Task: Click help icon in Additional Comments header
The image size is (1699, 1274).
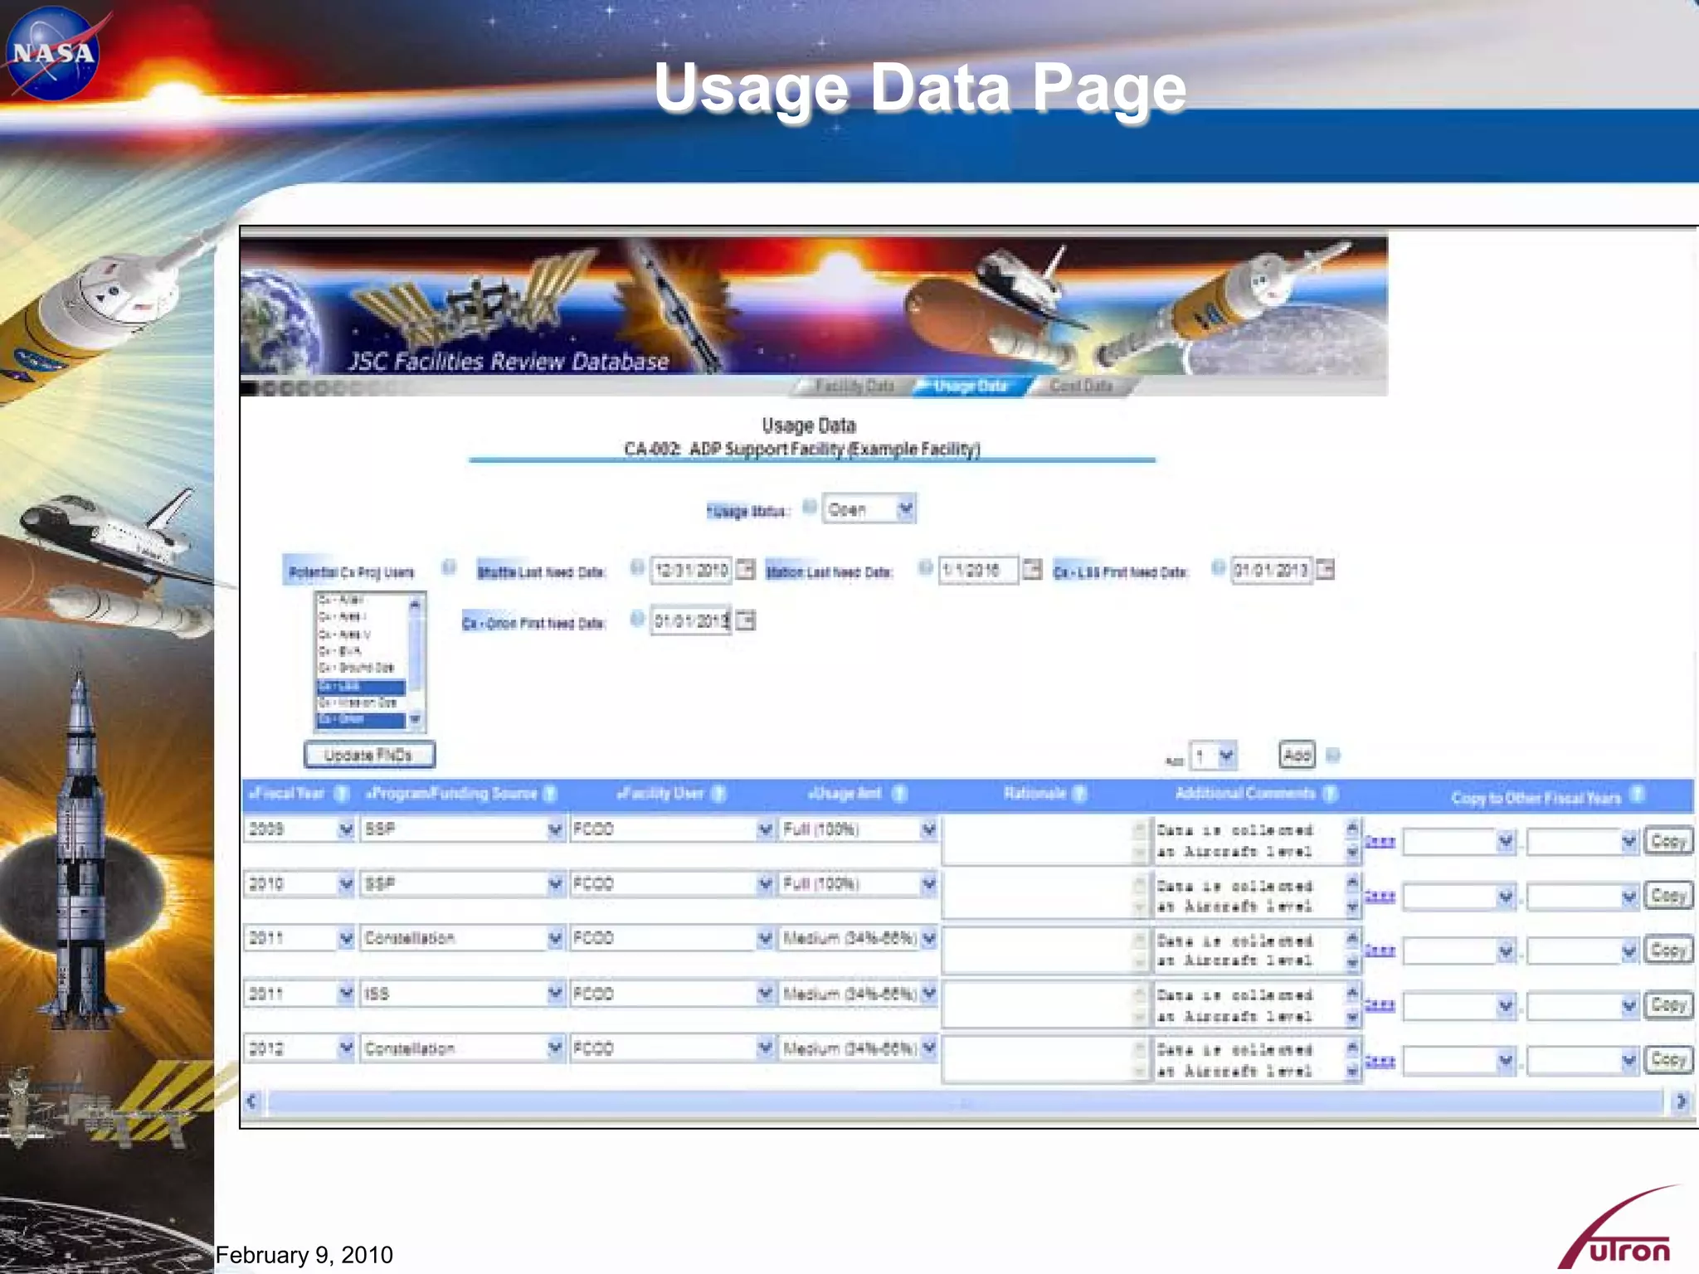Action: click(1330, 794)
